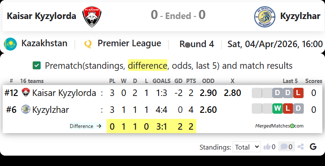This screenshot has height=166, width=325.
Task: Click small Kaisar crest in standings row
Action: coord(26,93)
